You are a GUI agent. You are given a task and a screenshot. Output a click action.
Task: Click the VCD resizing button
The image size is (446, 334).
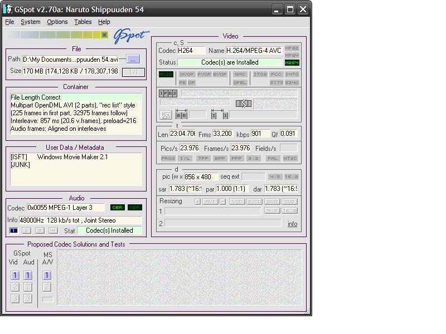click(x=237, y=202)
